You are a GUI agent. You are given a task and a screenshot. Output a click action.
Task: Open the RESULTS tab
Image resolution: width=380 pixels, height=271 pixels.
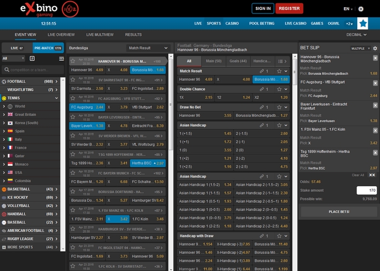pos(133,35)
